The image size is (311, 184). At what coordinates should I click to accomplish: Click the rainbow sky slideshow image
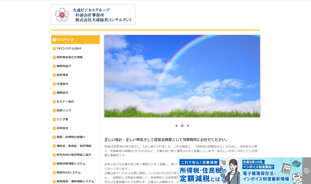[x=182, y=76]
